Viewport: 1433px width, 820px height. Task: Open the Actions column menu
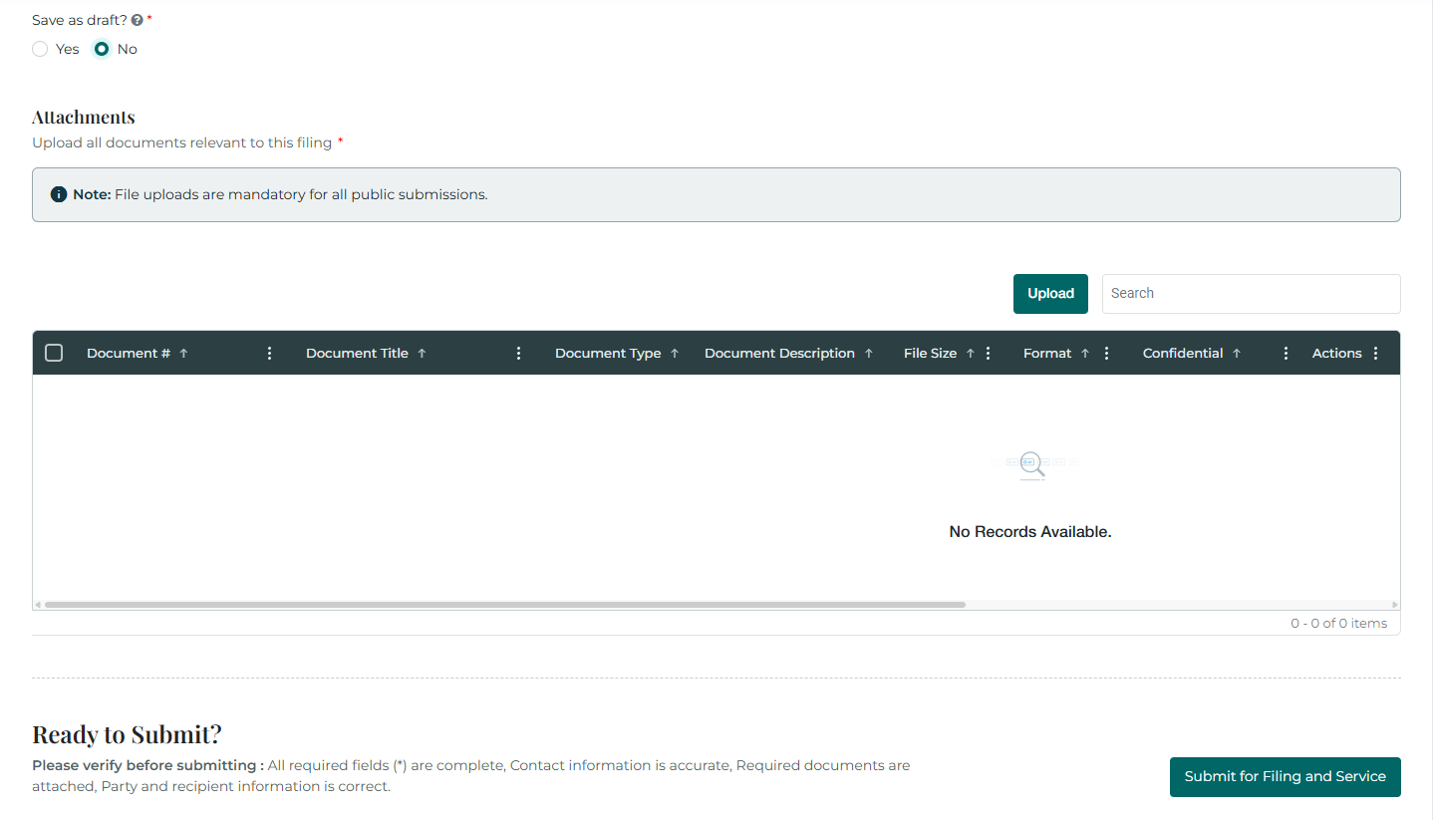pyautogui.click(x=1375, y=352)
